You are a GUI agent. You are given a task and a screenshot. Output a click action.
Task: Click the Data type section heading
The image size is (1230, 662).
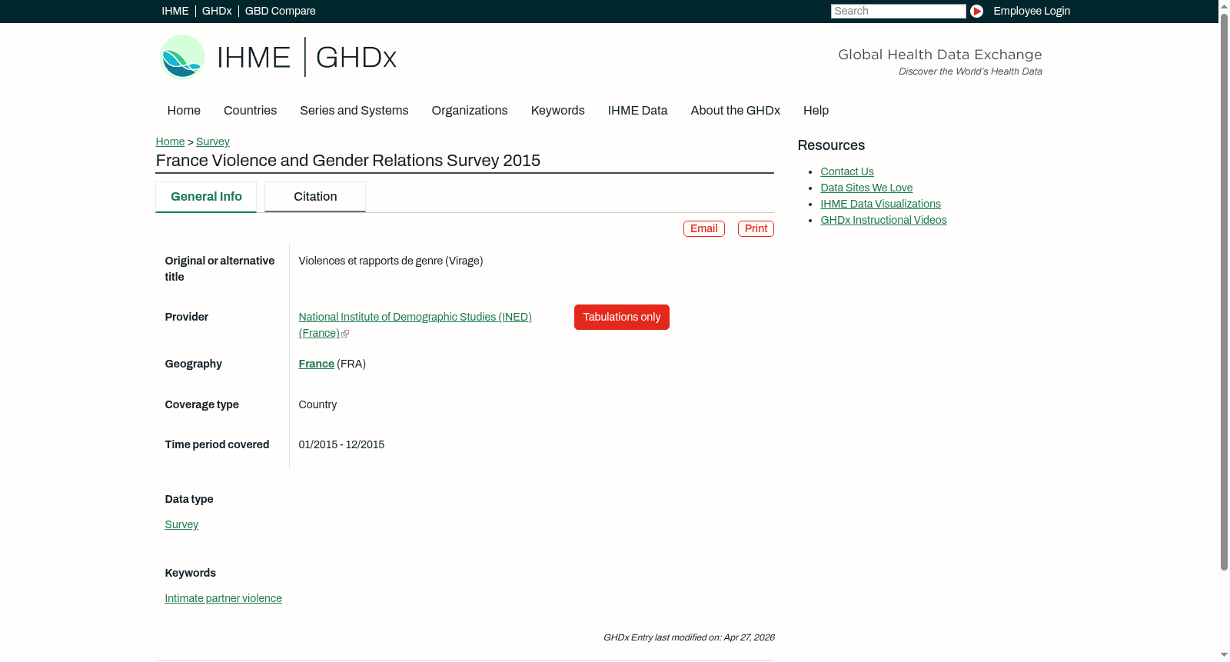point(189,500)
